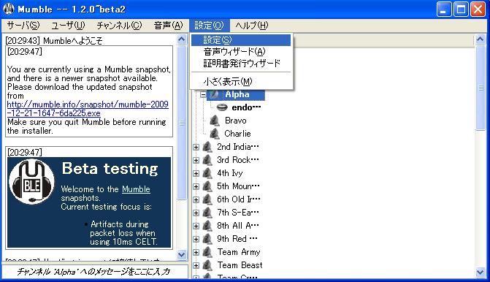Expand the Team Beast channel
Viewport: 490px width, 282px height.
pos(196,265)
